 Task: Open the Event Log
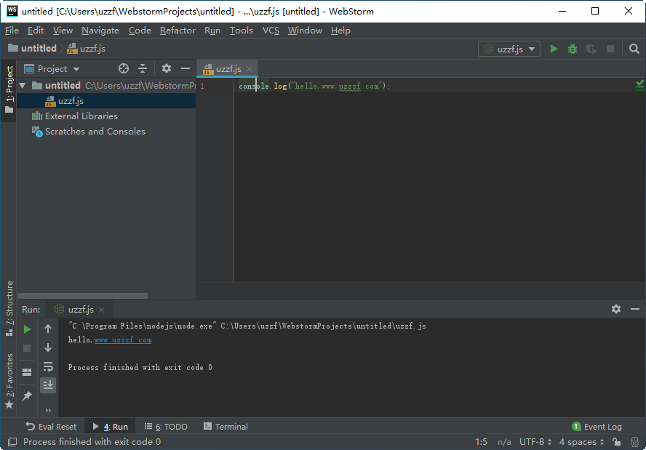point(597,427)
